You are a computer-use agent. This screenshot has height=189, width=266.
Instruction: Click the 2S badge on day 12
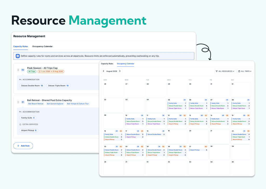(185, 115)
